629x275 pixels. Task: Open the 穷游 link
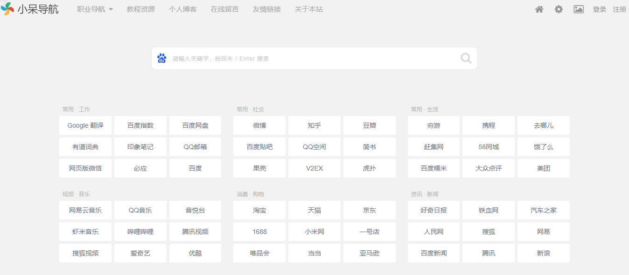tap(433, 125)
